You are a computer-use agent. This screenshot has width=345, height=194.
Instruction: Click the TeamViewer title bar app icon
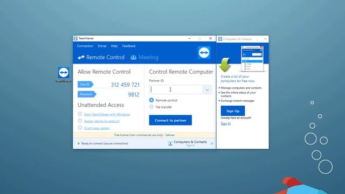(75, 38)
